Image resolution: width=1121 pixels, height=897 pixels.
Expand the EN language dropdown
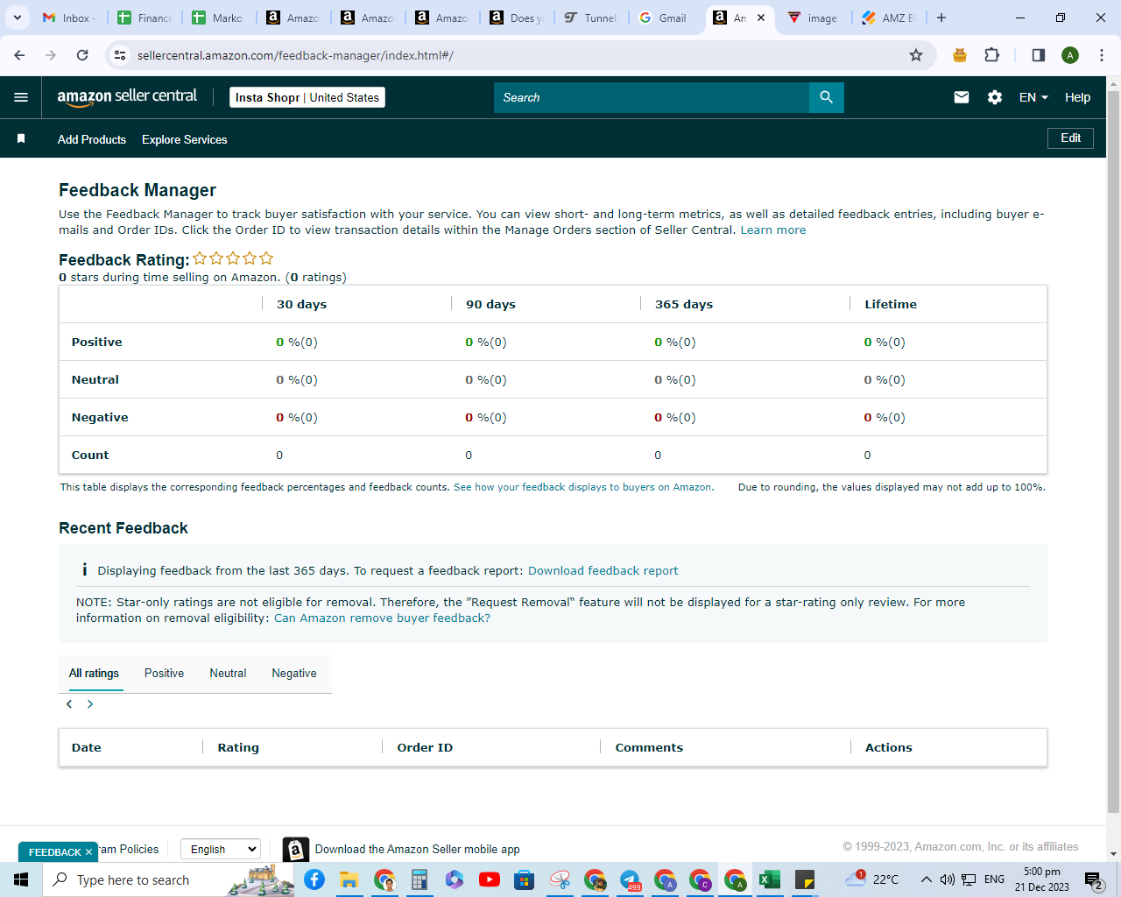point(1033,97)
